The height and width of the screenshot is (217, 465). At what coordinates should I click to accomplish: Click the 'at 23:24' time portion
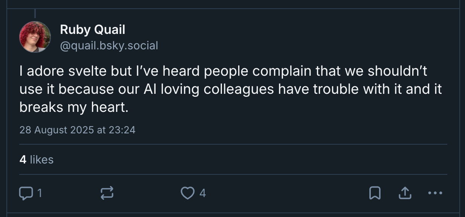[116, 130]
